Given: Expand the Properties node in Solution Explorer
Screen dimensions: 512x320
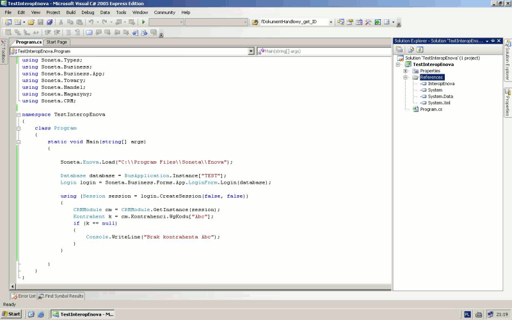Looking at the screenshot, I should coord(405,71).
